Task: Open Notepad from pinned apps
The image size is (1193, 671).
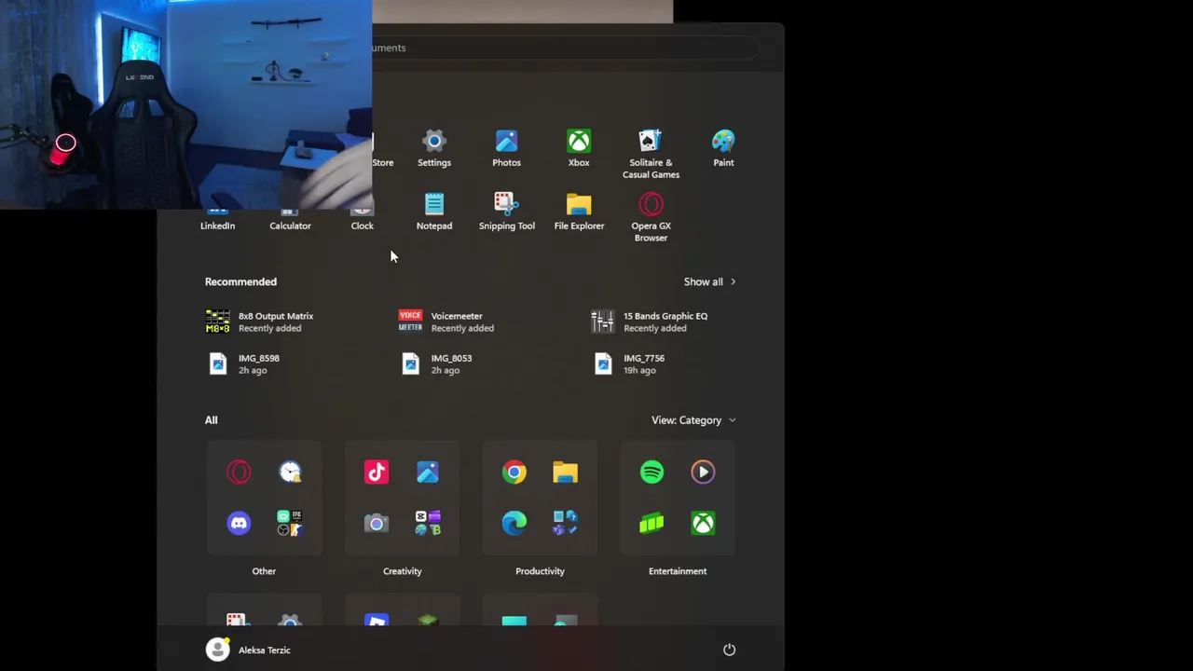Action: pyautogui.click(x=434, y=212)
